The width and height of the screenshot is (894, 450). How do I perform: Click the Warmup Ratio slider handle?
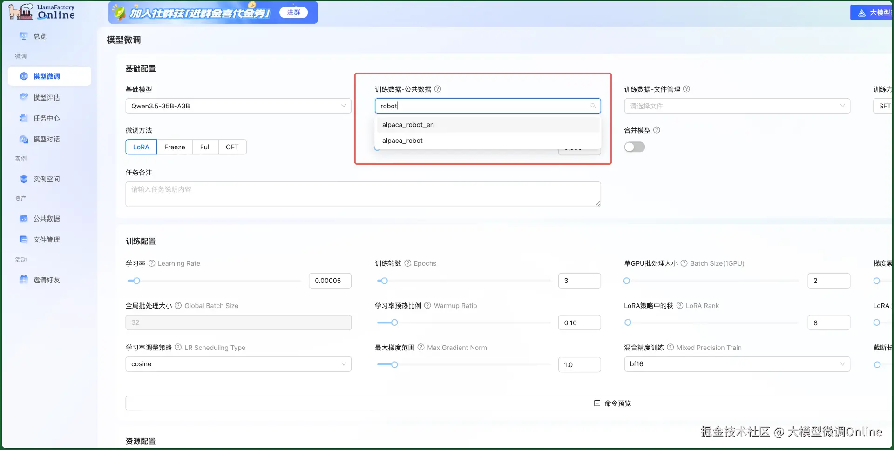coord(394,322)
